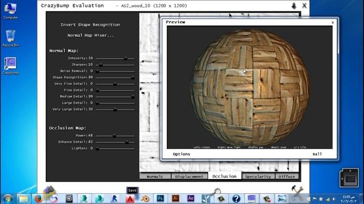Click the volume speaker tray icon
Image resolution: width=364 pixels, height=204 pixels.
pos(334,199)
